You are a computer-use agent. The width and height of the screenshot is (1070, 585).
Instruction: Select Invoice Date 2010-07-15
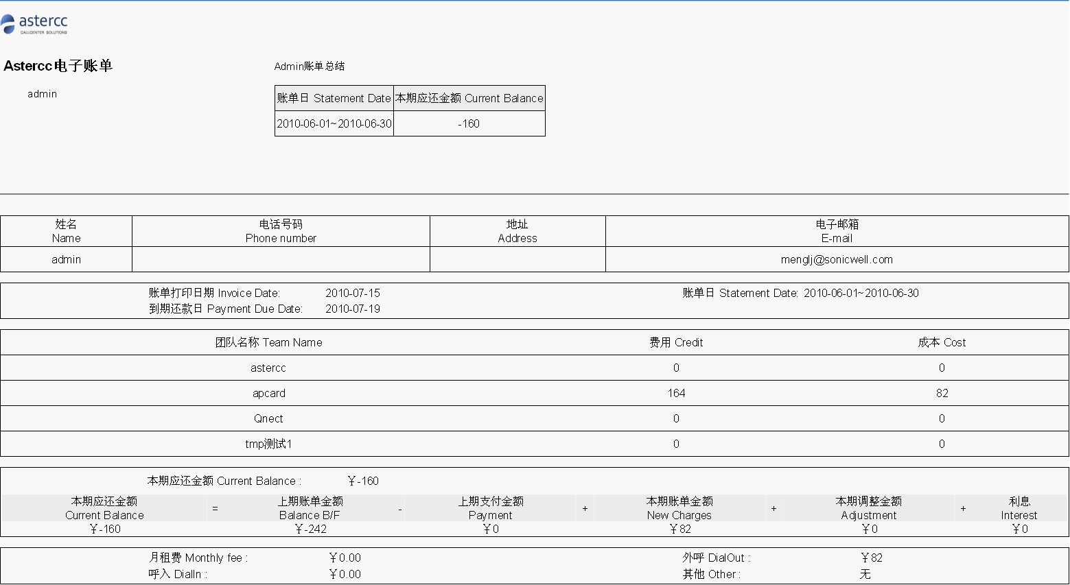tap(353, 293)
